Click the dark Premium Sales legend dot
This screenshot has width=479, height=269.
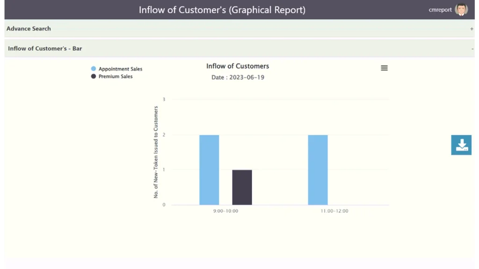[94, 76]
